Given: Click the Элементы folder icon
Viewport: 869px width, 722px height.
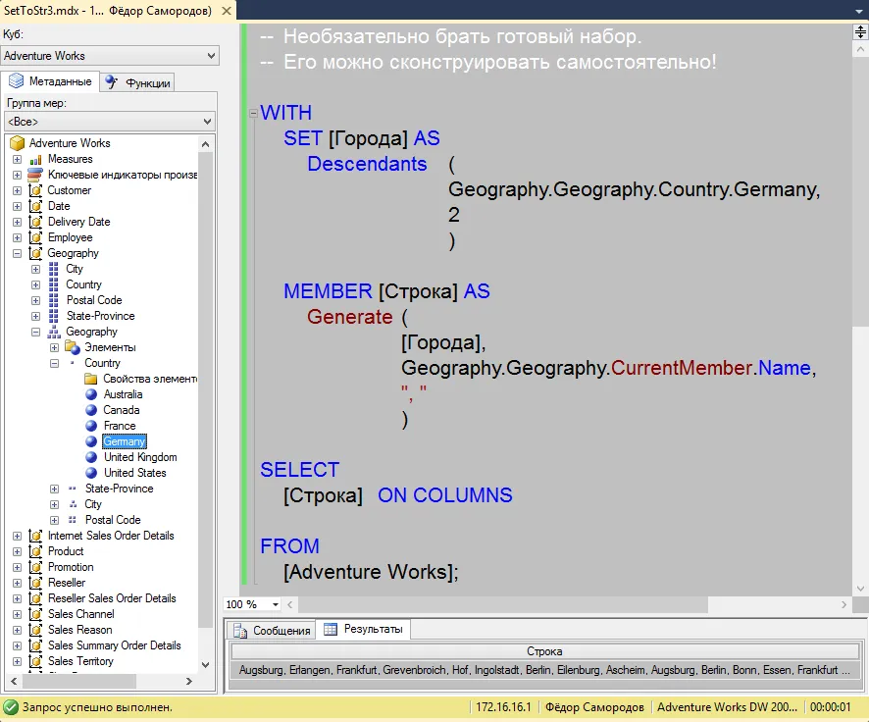Looking at the screenshot, I should pos(73,347).
